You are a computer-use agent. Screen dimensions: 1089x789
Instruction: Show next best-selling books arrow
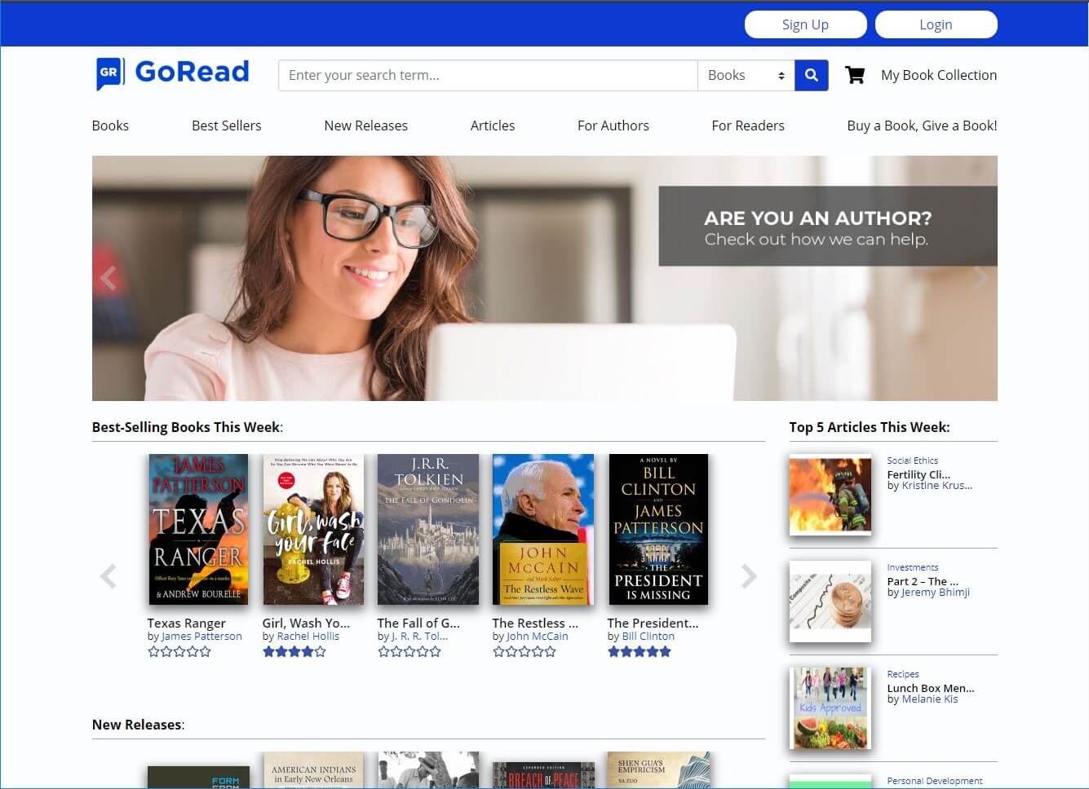tap(749, 576)
